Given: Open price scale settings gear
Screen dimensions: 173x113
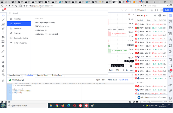Looking at the screenshot, I should pos(131,66).
